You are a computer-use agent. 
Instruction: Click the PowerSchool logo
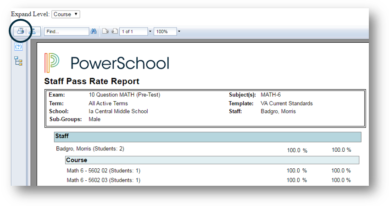107,63
